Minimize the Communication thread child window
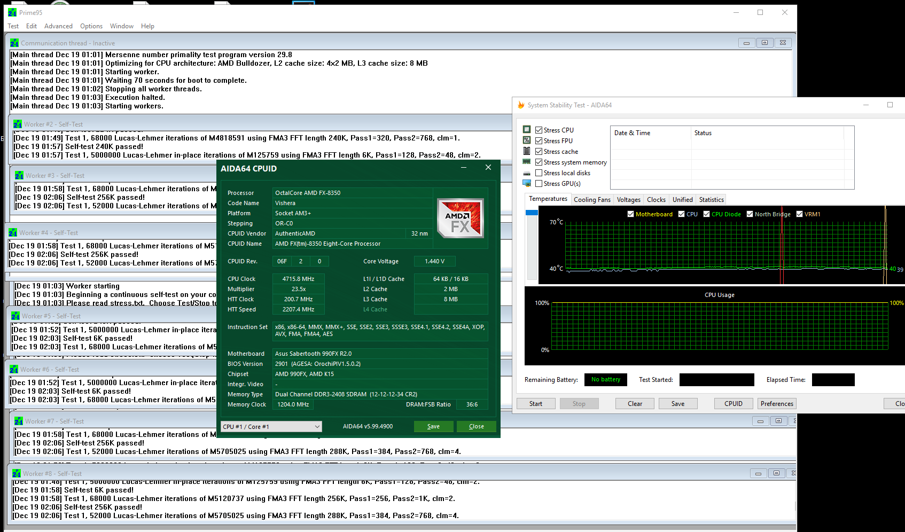This screenshot has width=905, height=532. pos(746,43)
